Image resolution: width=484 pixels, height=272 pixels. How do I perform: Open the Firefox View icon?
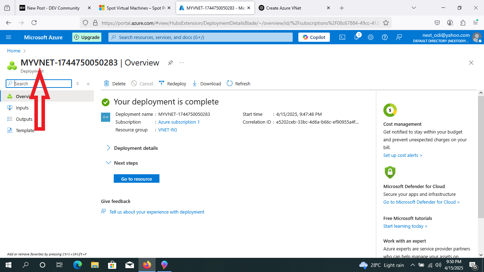[7, 8]
